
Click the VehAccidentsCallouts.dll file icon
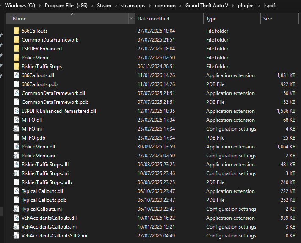[17, 218]
